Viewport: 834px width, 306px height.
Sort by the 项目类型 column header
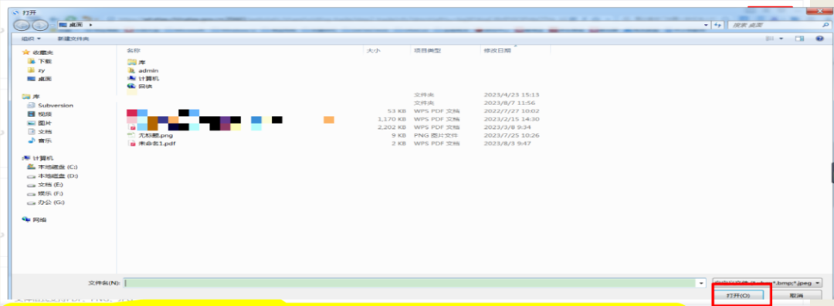pyautogui.click(x=428, y=50)
